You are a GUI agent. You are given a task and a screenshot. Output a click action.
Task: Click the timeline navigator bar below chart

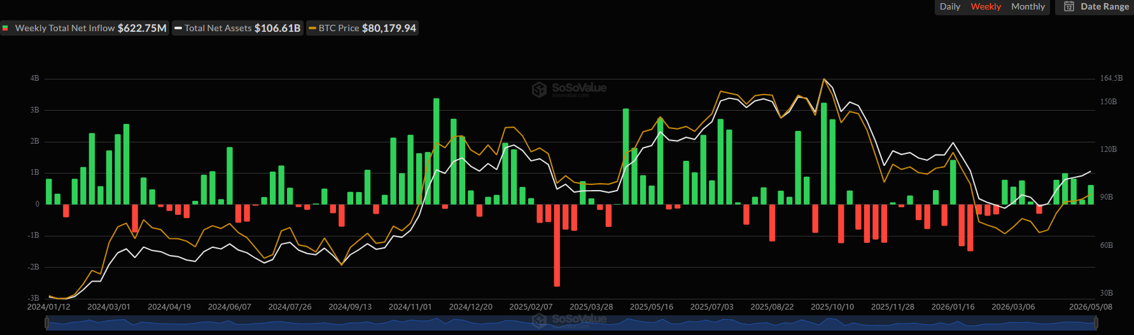click(x=571, y=323)
